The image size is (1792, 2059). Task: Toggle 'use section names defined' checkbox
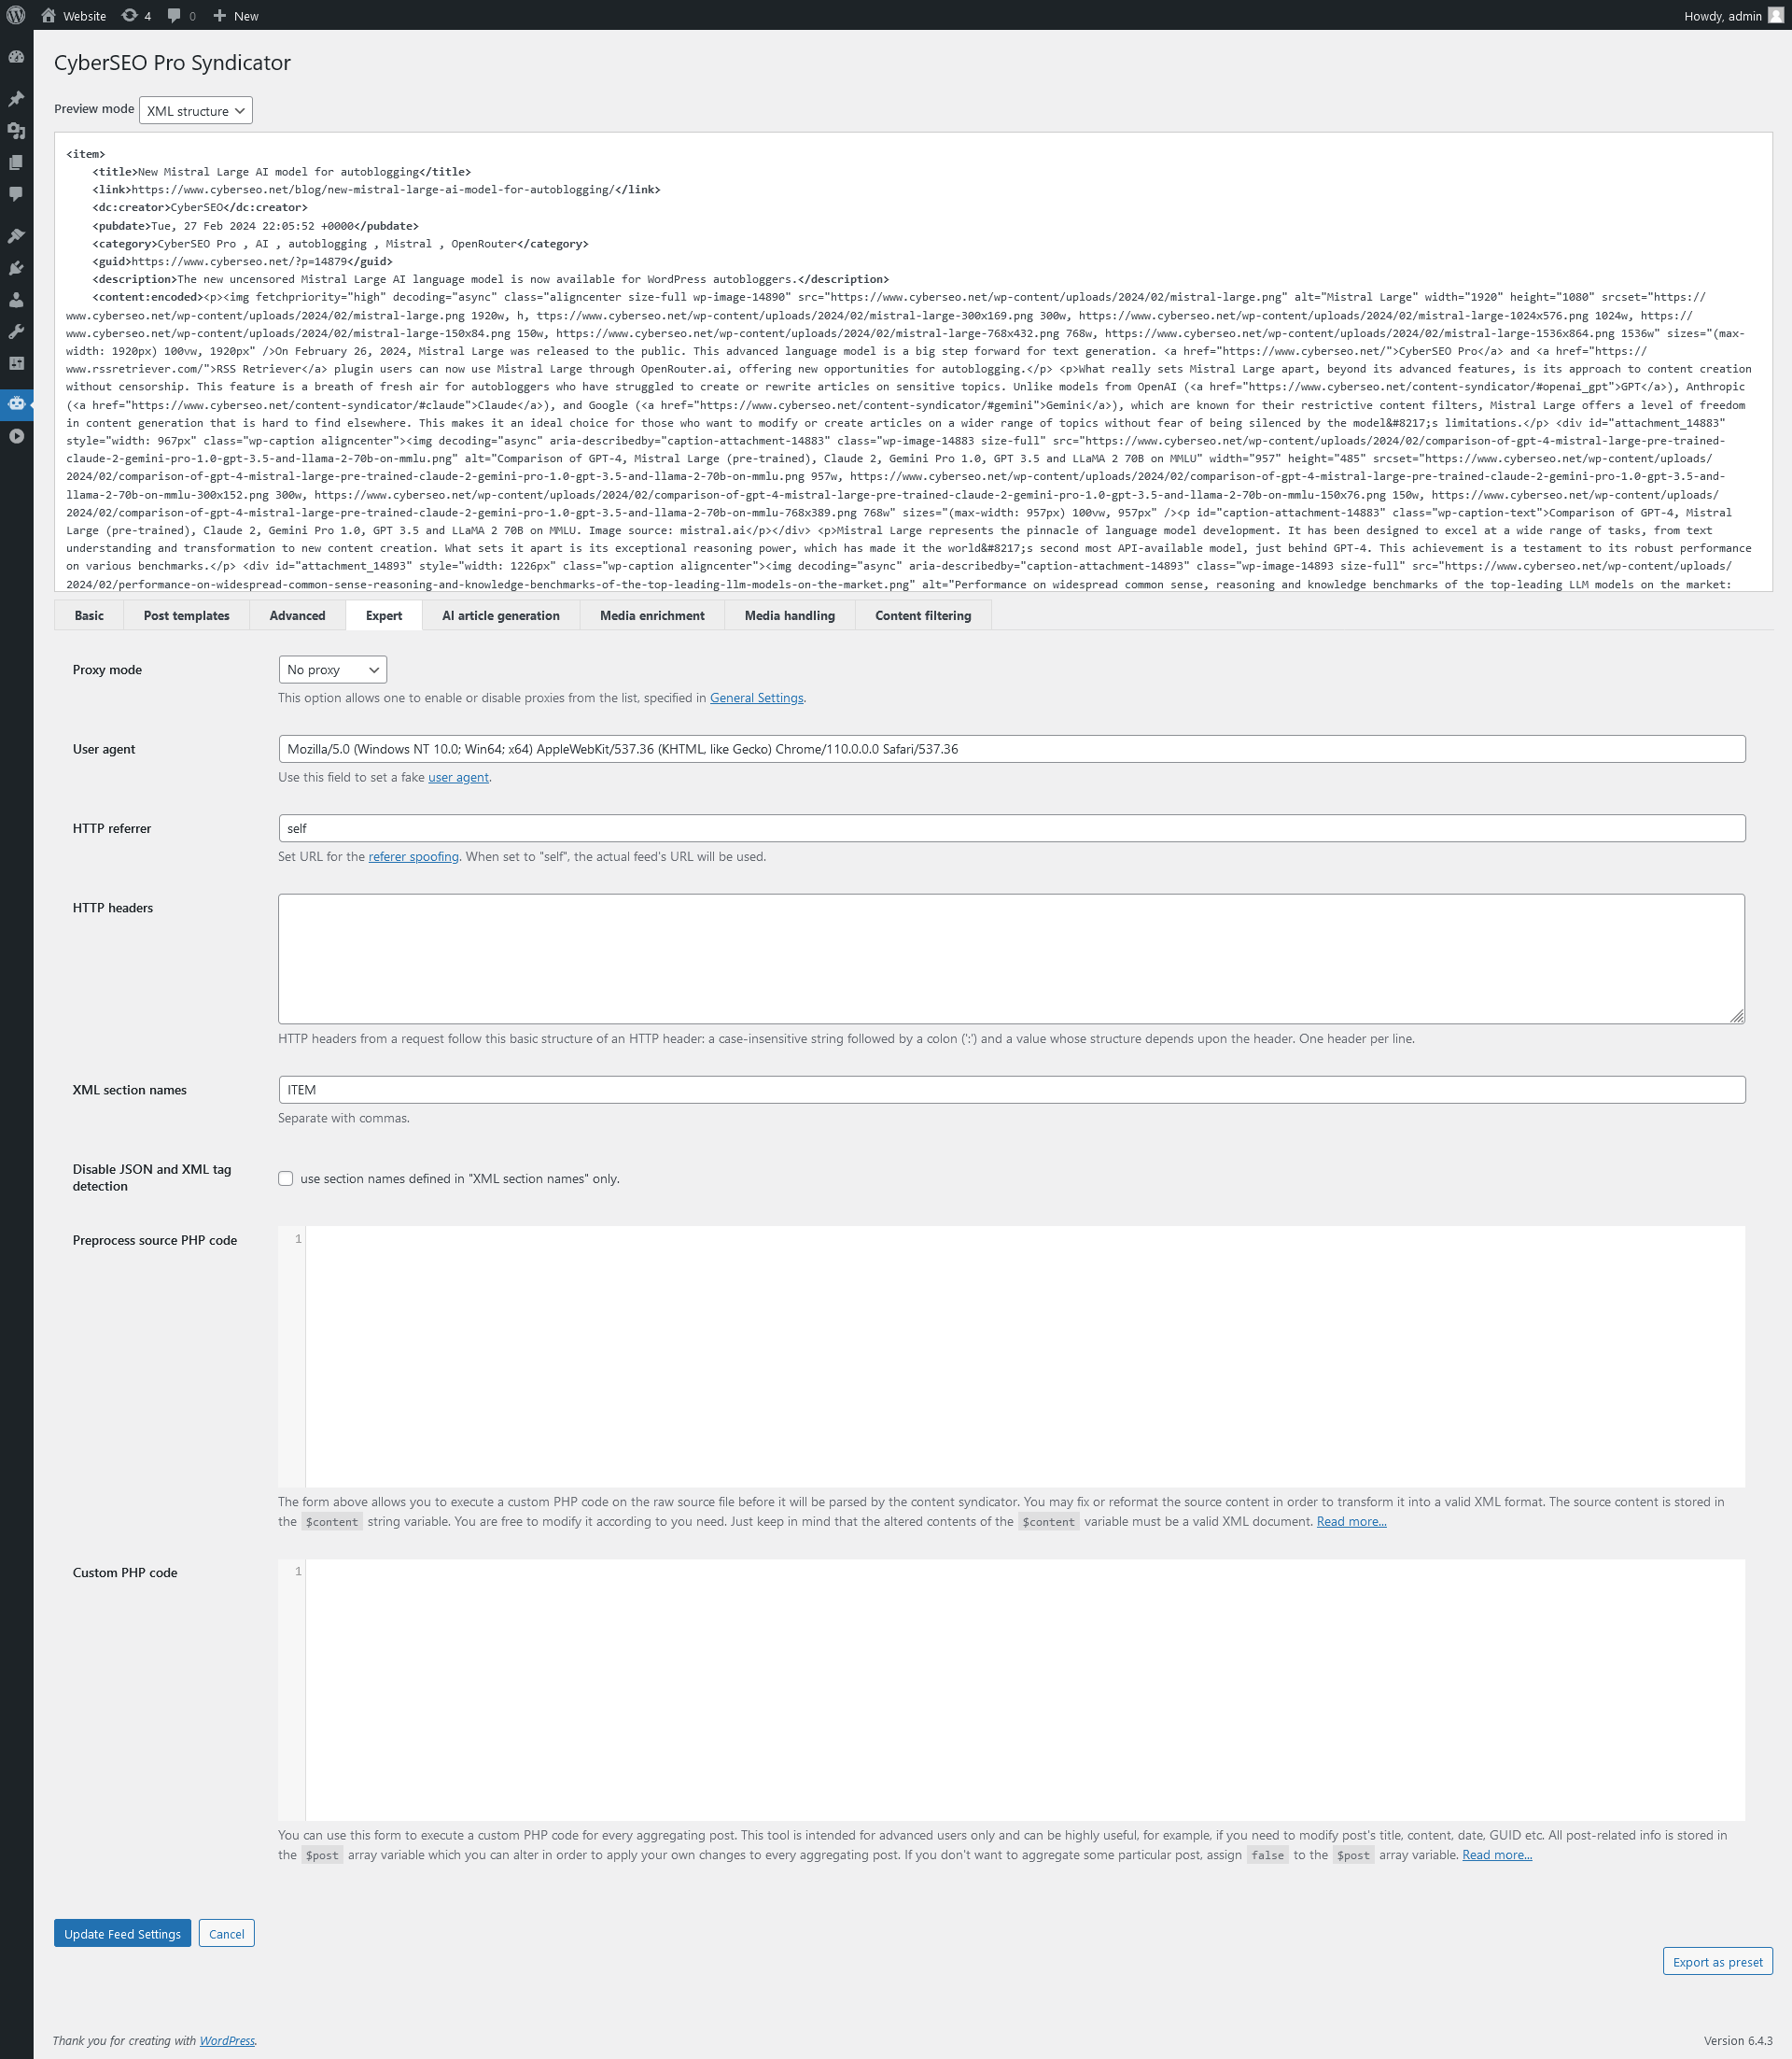[286, 1178]
